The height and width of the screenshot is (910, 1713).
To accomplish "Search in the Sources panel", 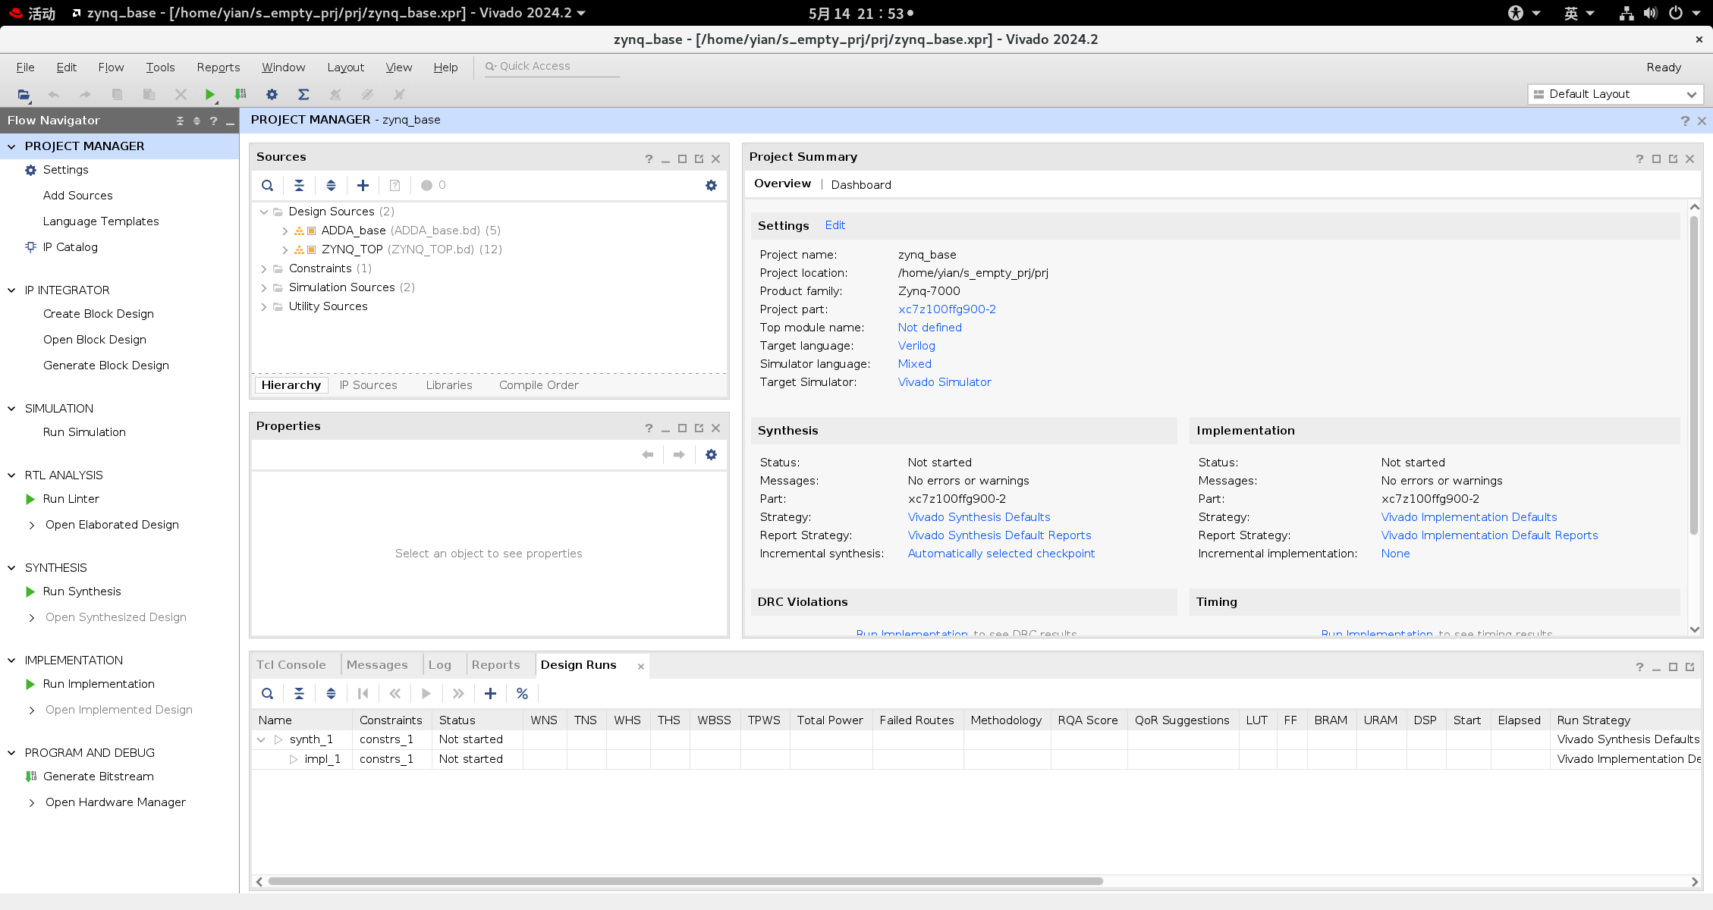I will (x=267, y=185).
